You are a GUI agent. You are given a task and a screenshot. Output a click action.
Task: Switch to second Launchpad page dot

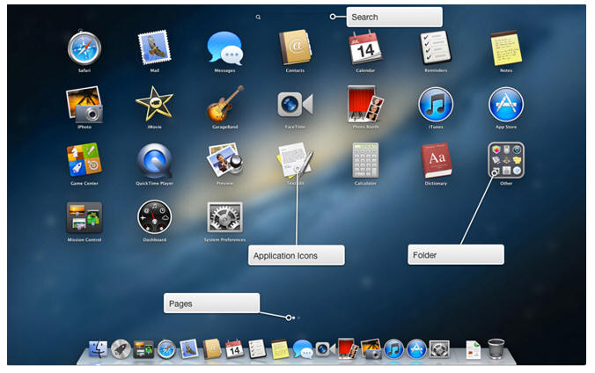pyautogui.click(x=299, y=318)
